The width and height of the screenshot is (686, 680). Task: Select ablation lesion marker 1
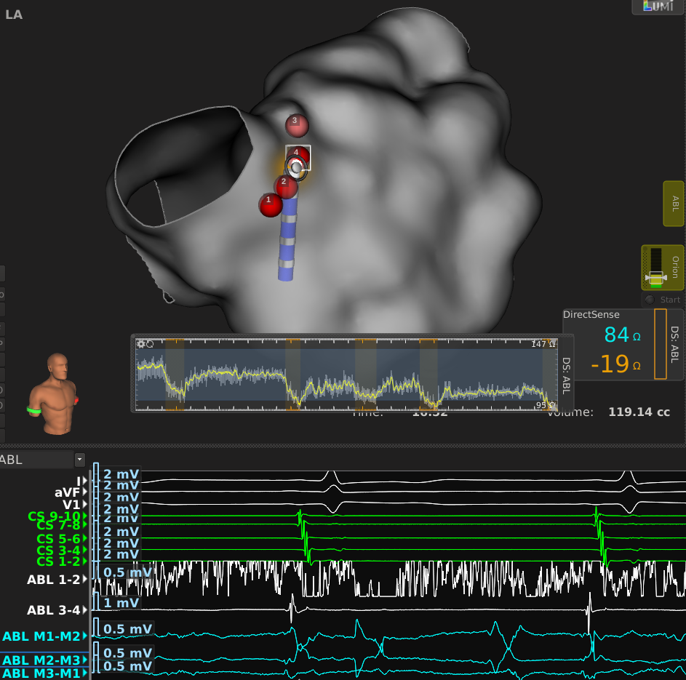coord(270,204)
